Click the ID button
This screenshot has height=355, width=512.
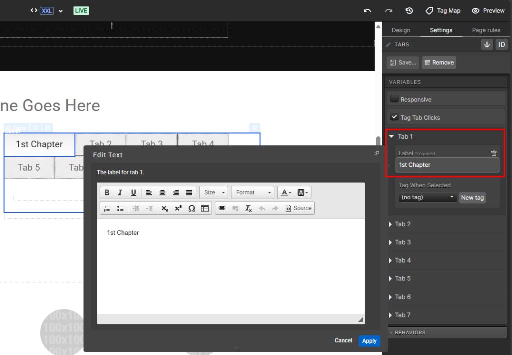point(502,44)
